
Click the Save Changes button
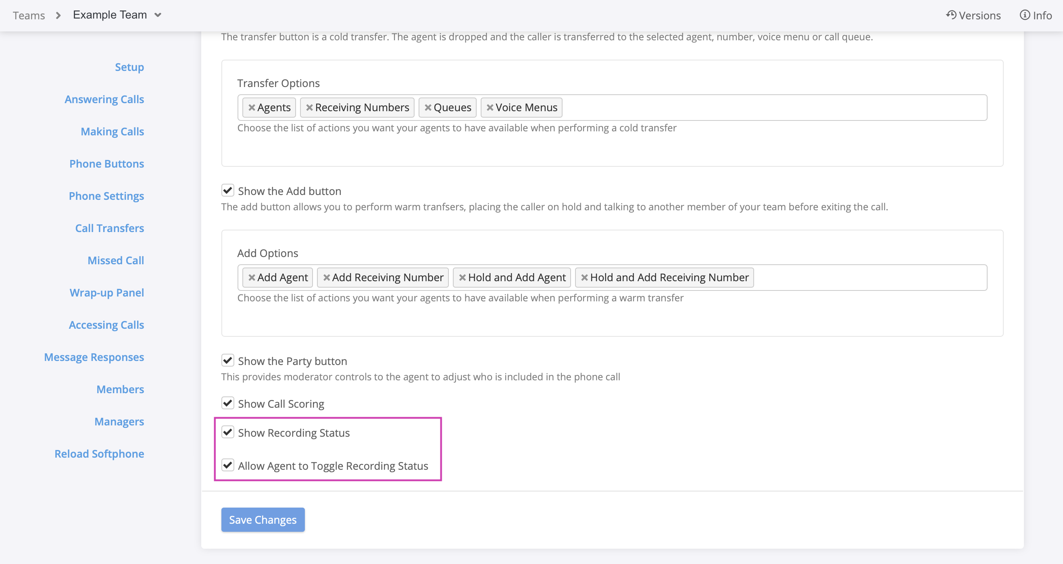(x=263, y=519)
